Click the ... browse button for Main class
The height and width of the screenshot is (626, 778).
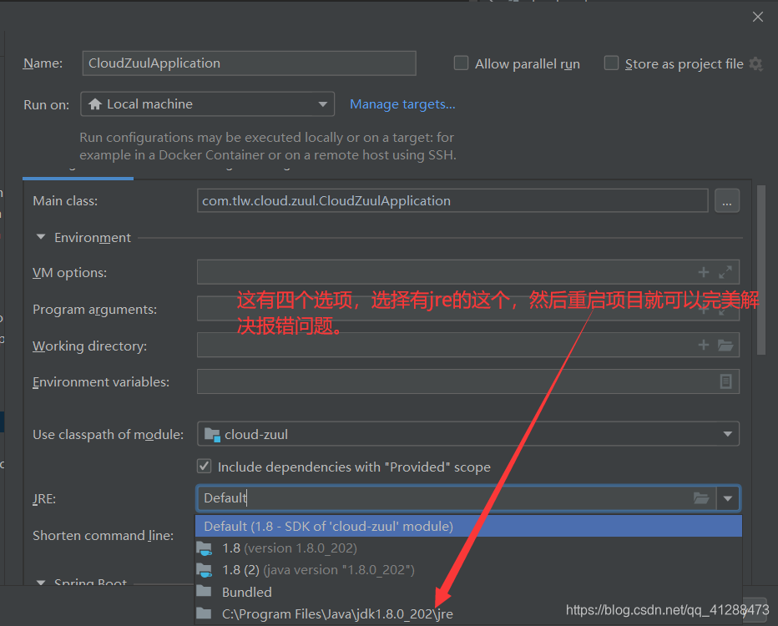[x=727, y=201]
